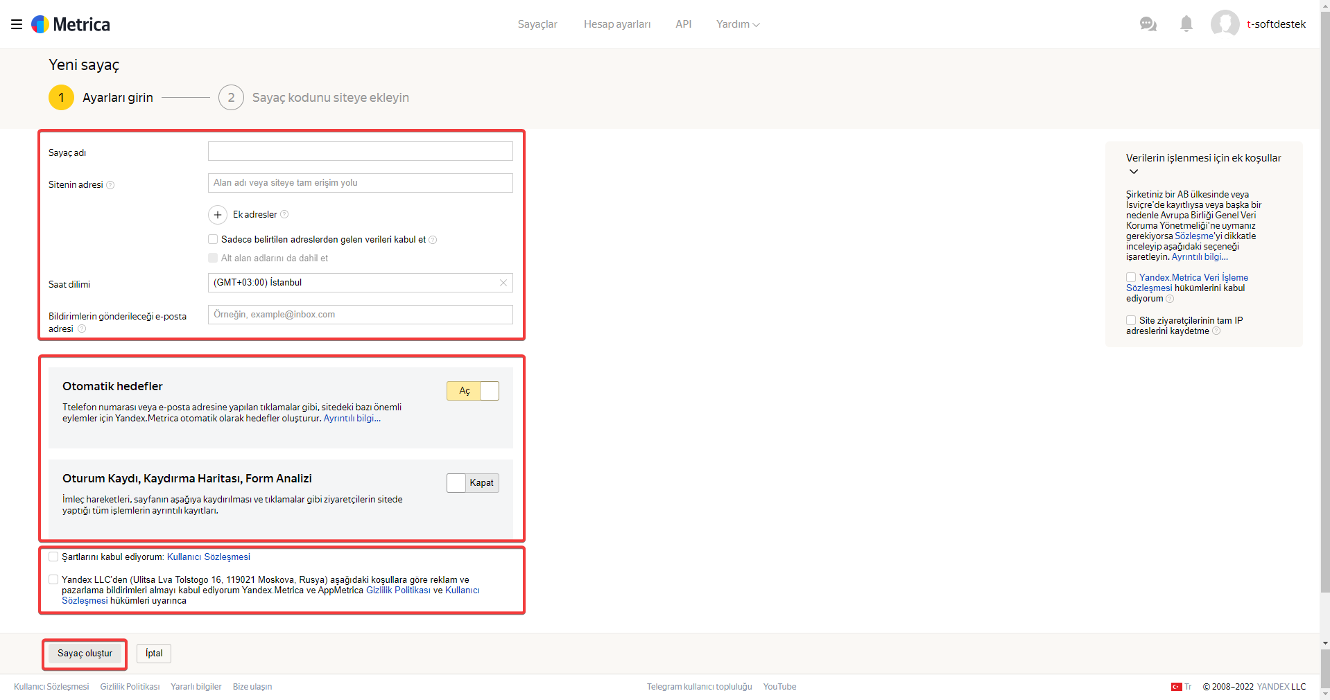Open the Saat dilimi İstanbul dropdown
This screenshot has width=1330, height=700.
coord(361,283)
